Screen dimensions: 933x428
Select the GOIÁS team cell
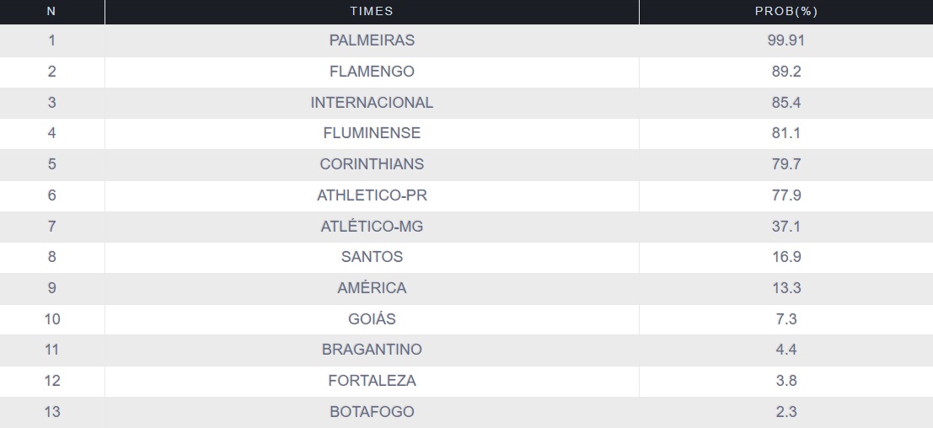[x=372, y=318]
